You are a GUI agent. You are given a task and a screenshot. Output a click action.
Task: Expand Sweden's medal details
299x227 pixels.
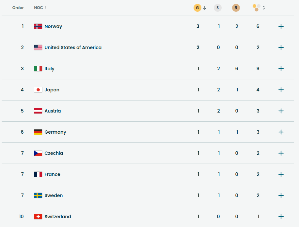coord(281,195)
